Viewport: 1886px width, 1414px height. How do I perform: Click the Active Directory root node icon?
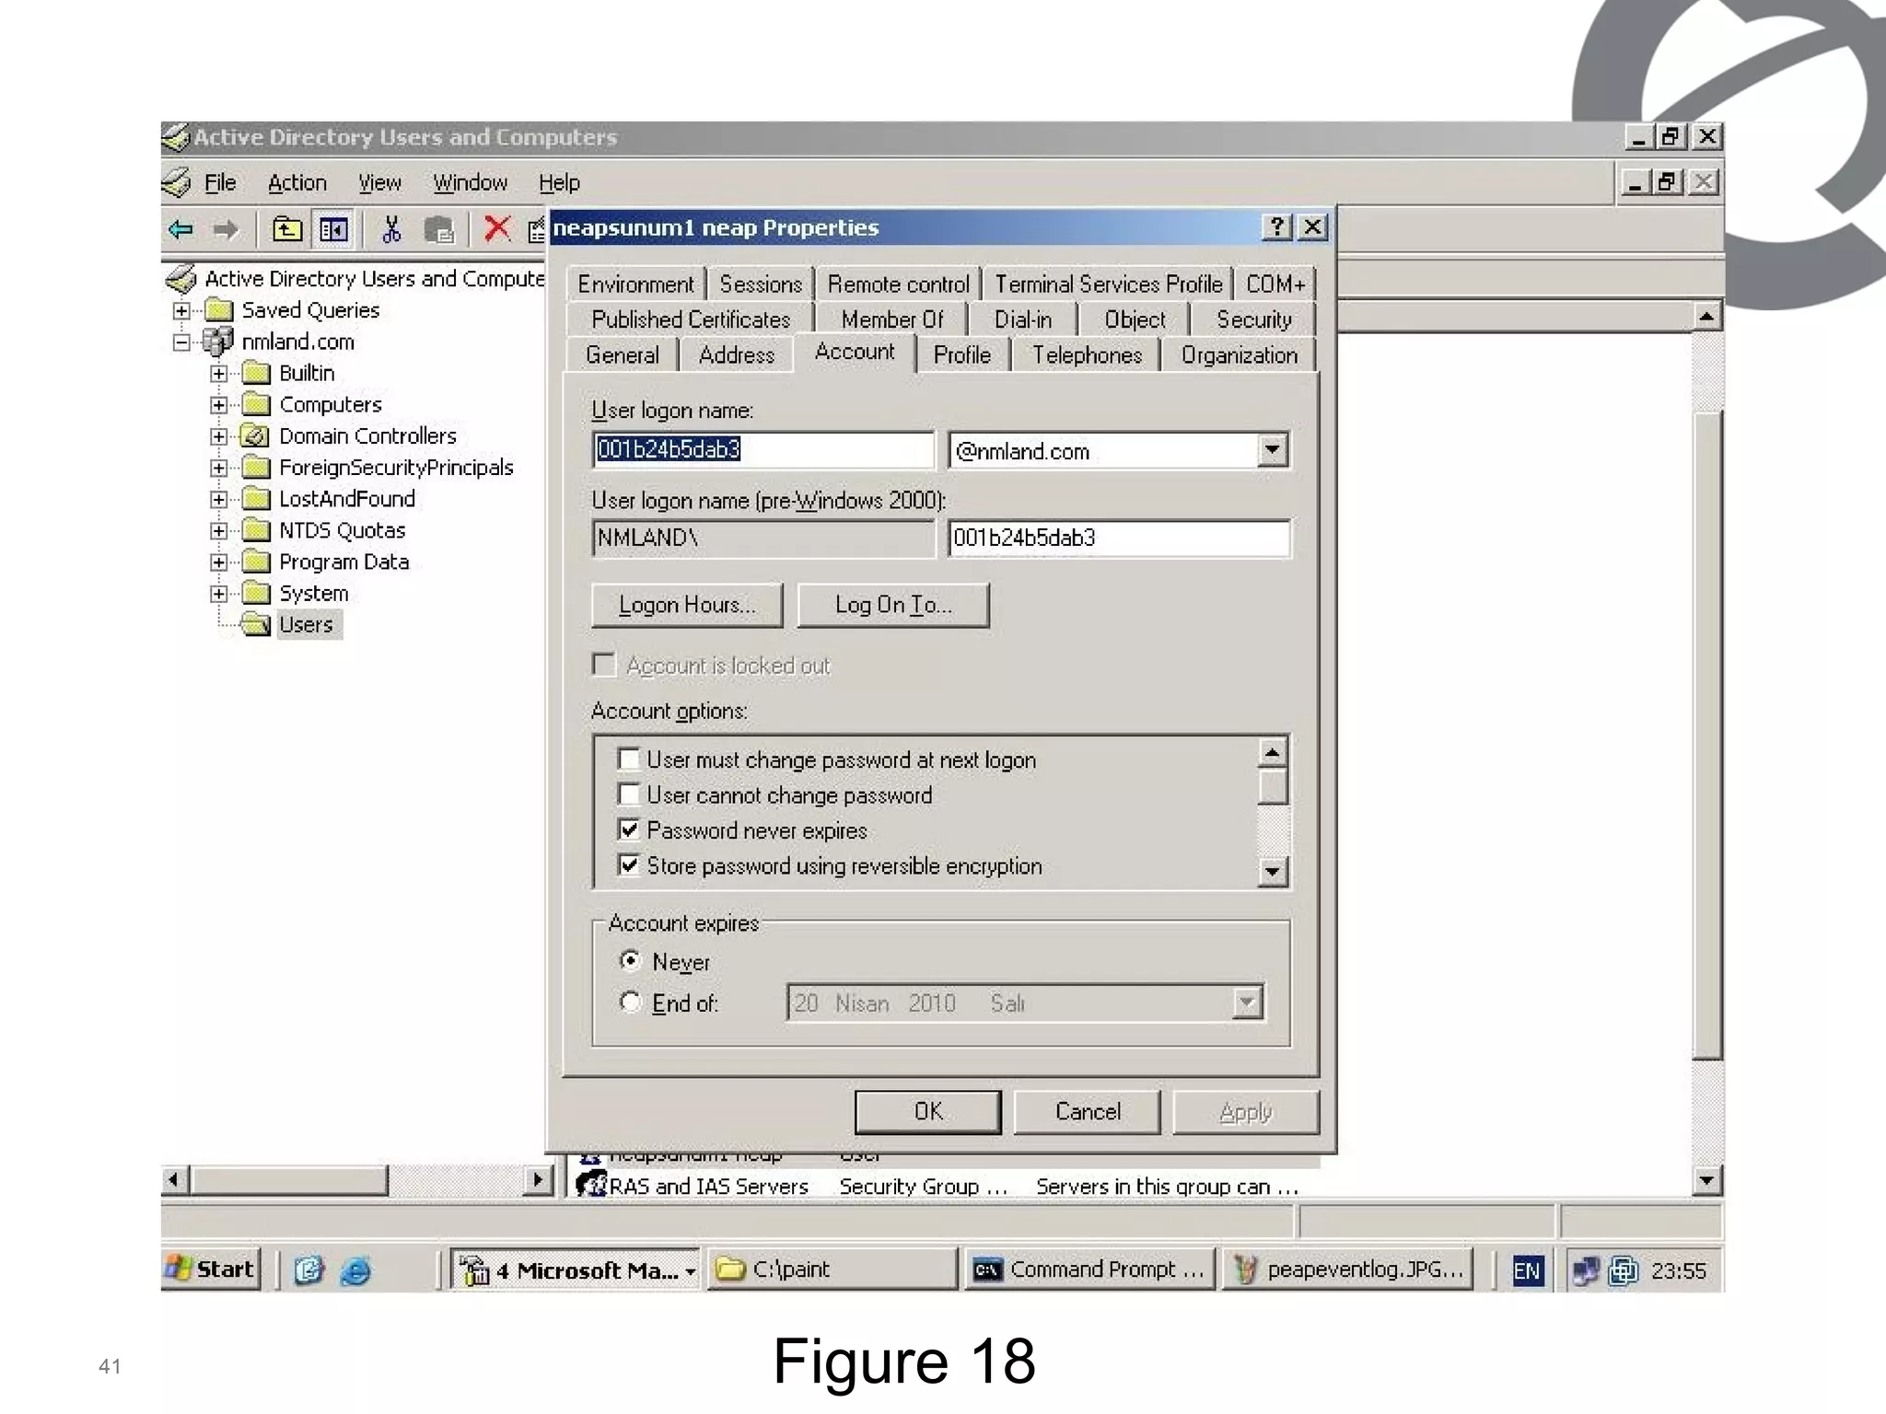tap(181, 278)
